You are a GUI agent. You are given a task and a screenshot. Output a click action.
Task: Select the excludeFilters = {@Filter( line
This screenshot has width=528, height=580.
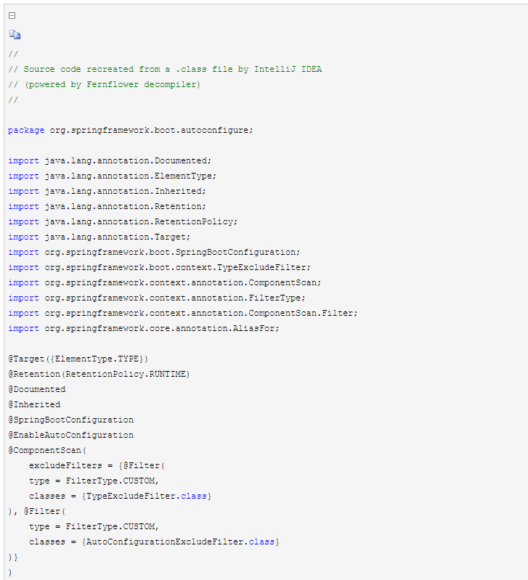(x=97, y=466)
